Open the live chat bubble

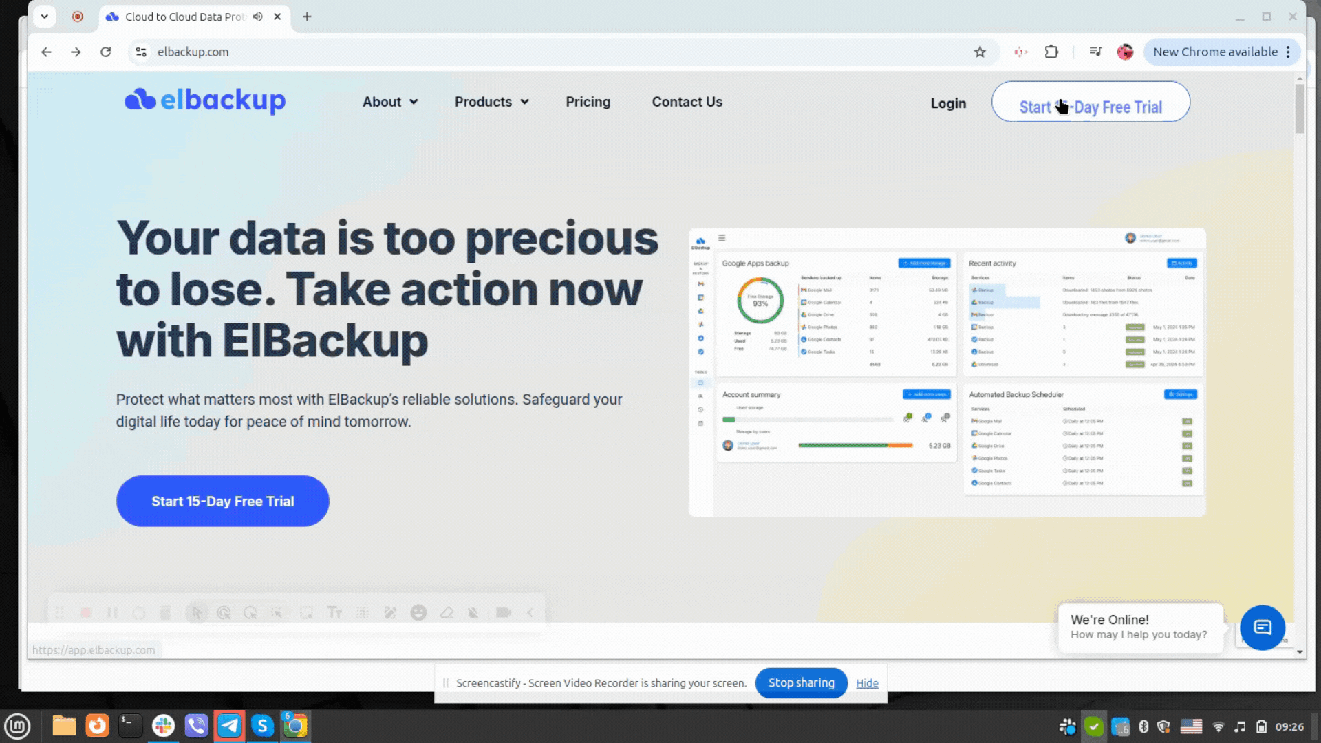(x=1262, y=627)
